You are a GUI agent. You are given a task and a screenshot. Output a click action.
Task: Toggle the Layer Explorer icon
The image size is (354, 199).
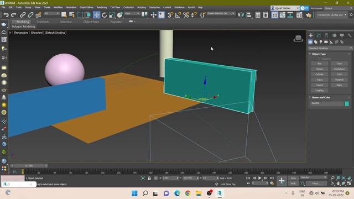click(265, 15)
